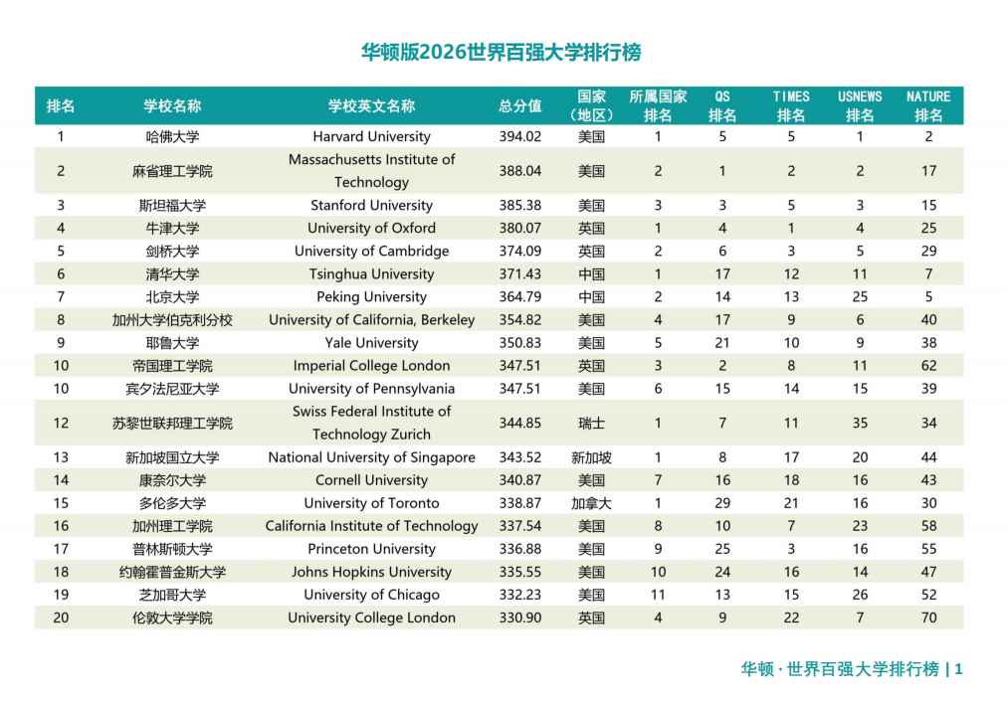Click the 所属国家排名 column header
This screenshot has height=705, width=1007.
(658, 105)
